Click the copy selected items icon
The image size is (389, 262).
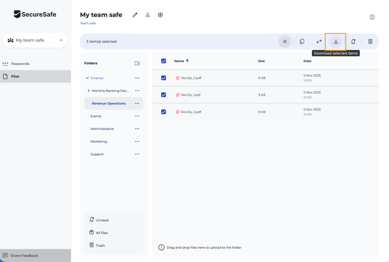point(302,42)
